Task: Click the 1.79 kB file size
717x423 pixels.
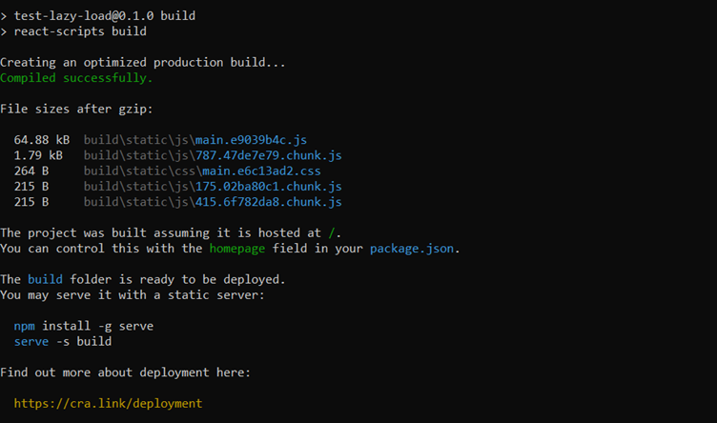Action: pos(38,155)
